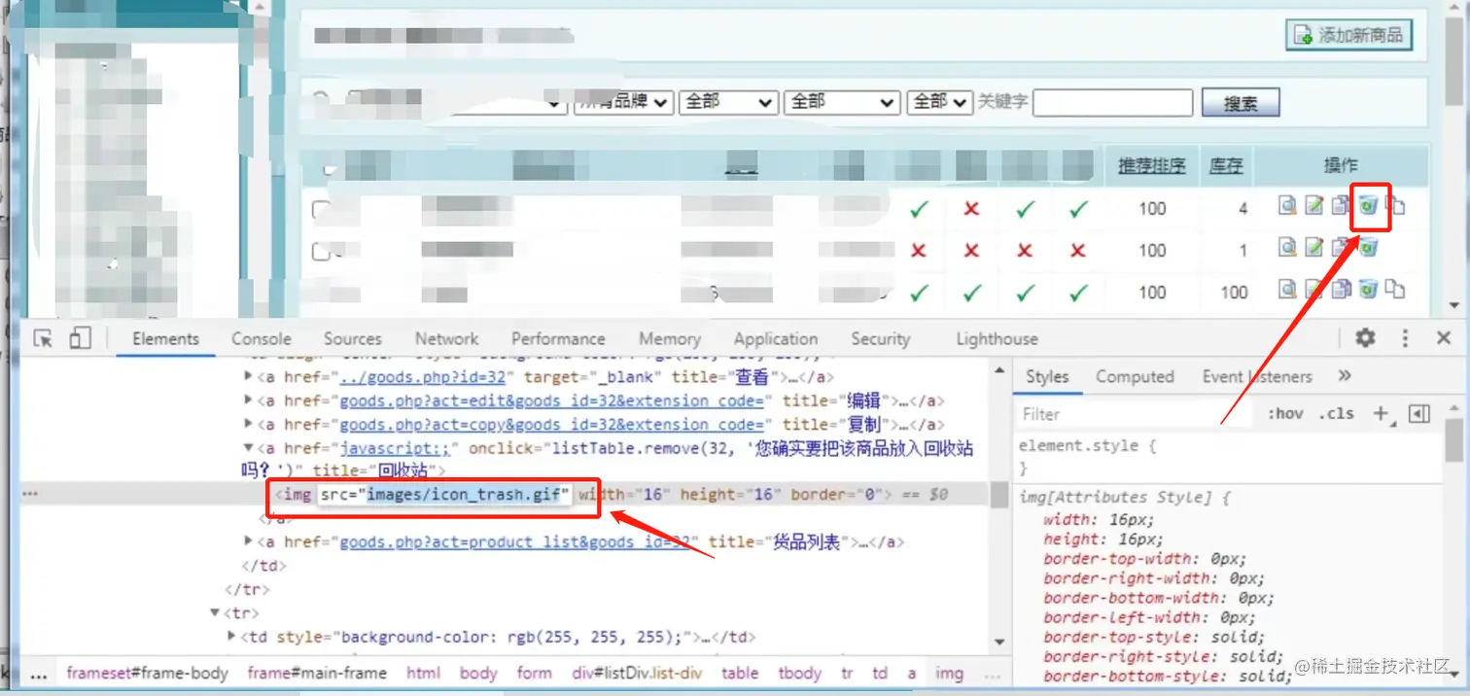This screenshot has width=1470, height=696.
Task: Show more Styles pane tabs with the double chevron
Action: coord(1345,376)
